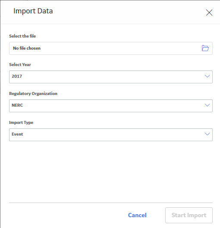Click the 'Import Data' dialog title
Image resolution: width=220 pixels, height=228 pixels.
pos(33,11)
